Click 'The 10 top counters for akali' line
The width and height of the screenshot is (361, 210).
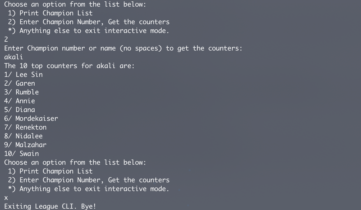coord(69,66)
